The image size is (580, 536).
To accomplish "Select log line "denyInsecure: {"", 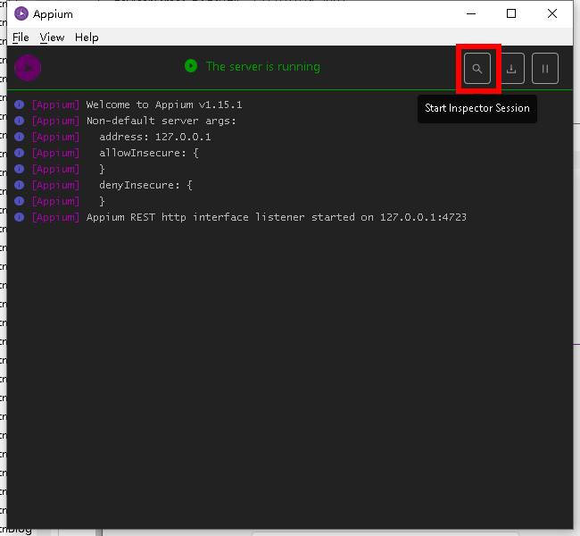I will (x=145, y=185).
